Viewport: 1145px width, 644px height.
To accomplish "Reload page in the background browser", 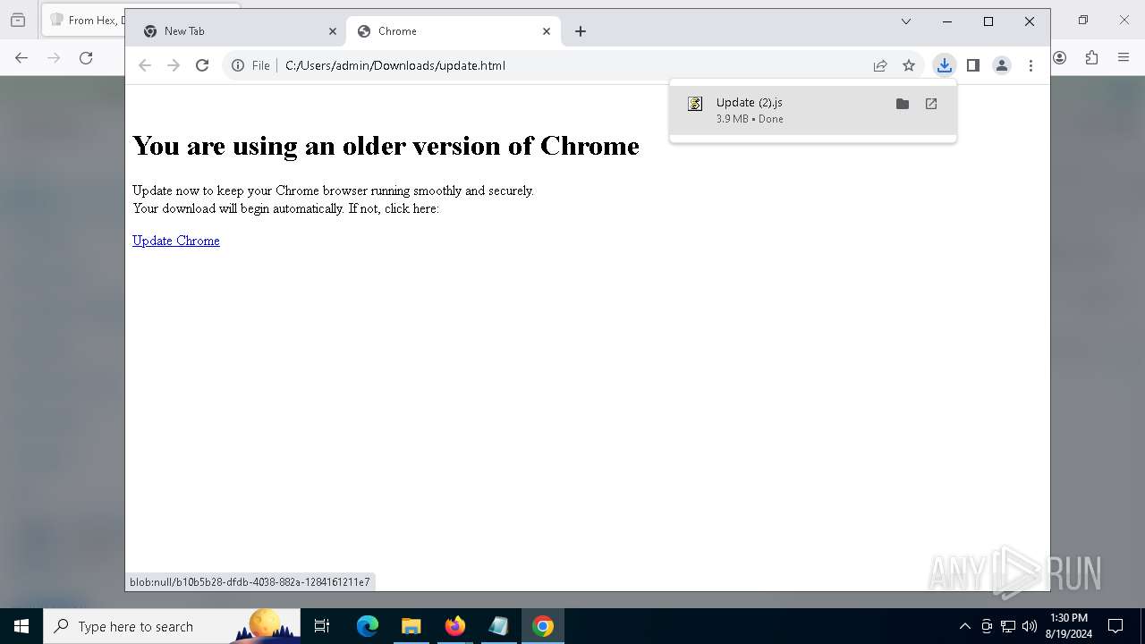I will (x=86, y=58).
